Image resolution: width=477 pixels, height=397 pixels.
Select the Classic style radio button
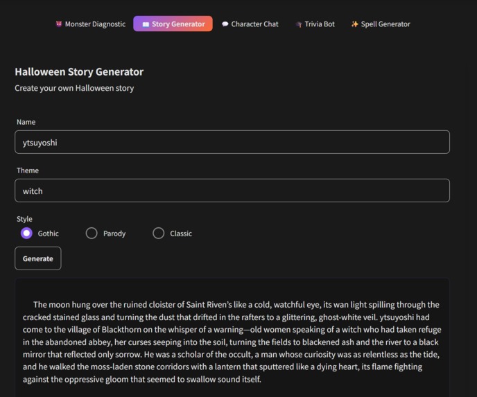[159, 233]
